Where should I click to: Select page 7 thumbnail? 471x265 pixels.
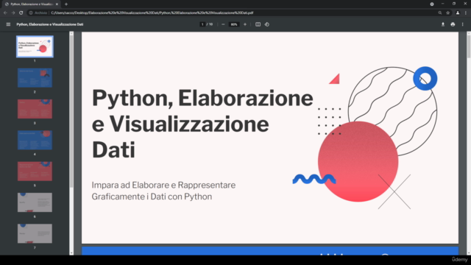click(x=35, y=233)
